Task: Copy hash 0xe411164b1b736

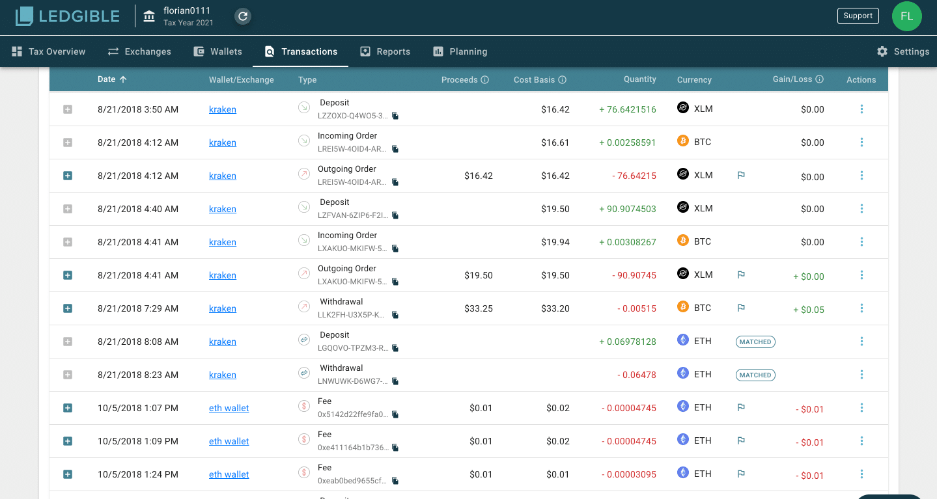Action: coord(395,448)
